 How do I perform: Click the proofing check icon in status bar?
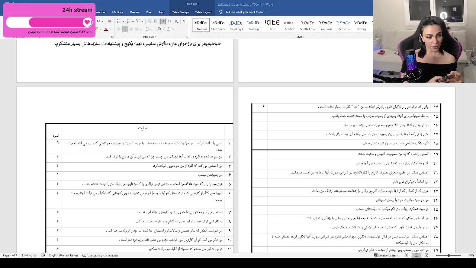pos(43,255)
